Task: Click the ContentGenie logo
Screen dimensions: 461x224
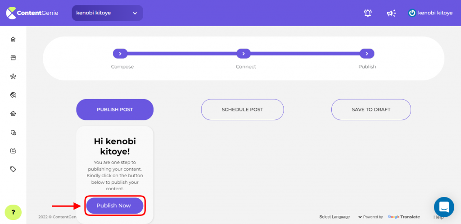Action: [x=32, y=13]
